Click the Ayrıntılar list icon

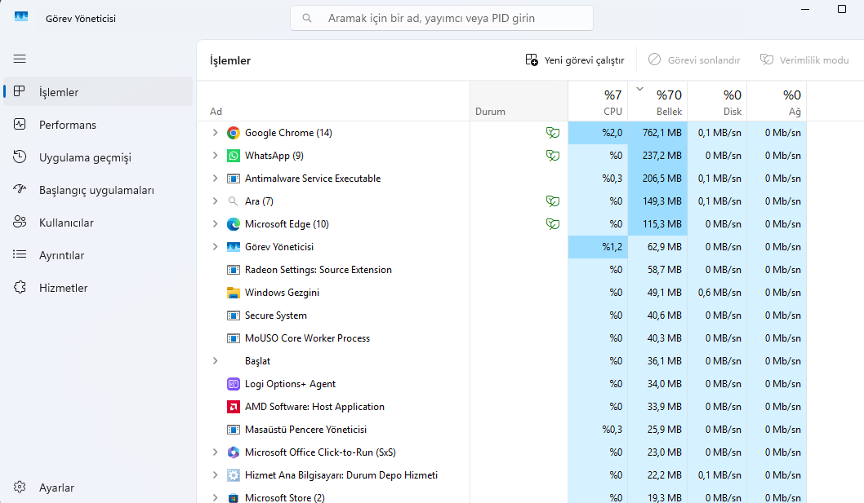click(20, 254)
